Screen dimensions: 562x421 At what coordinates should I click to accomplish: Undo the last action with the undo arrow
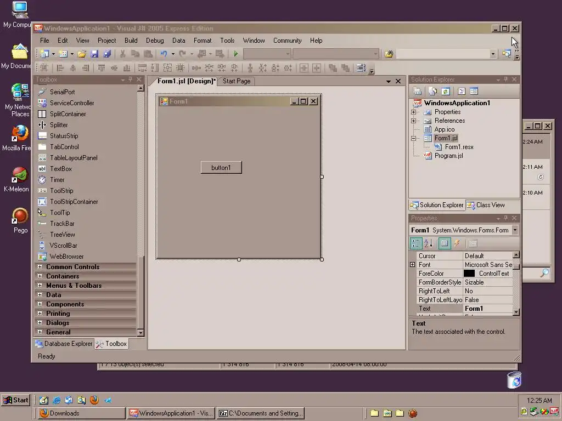[x=164, y=54]
